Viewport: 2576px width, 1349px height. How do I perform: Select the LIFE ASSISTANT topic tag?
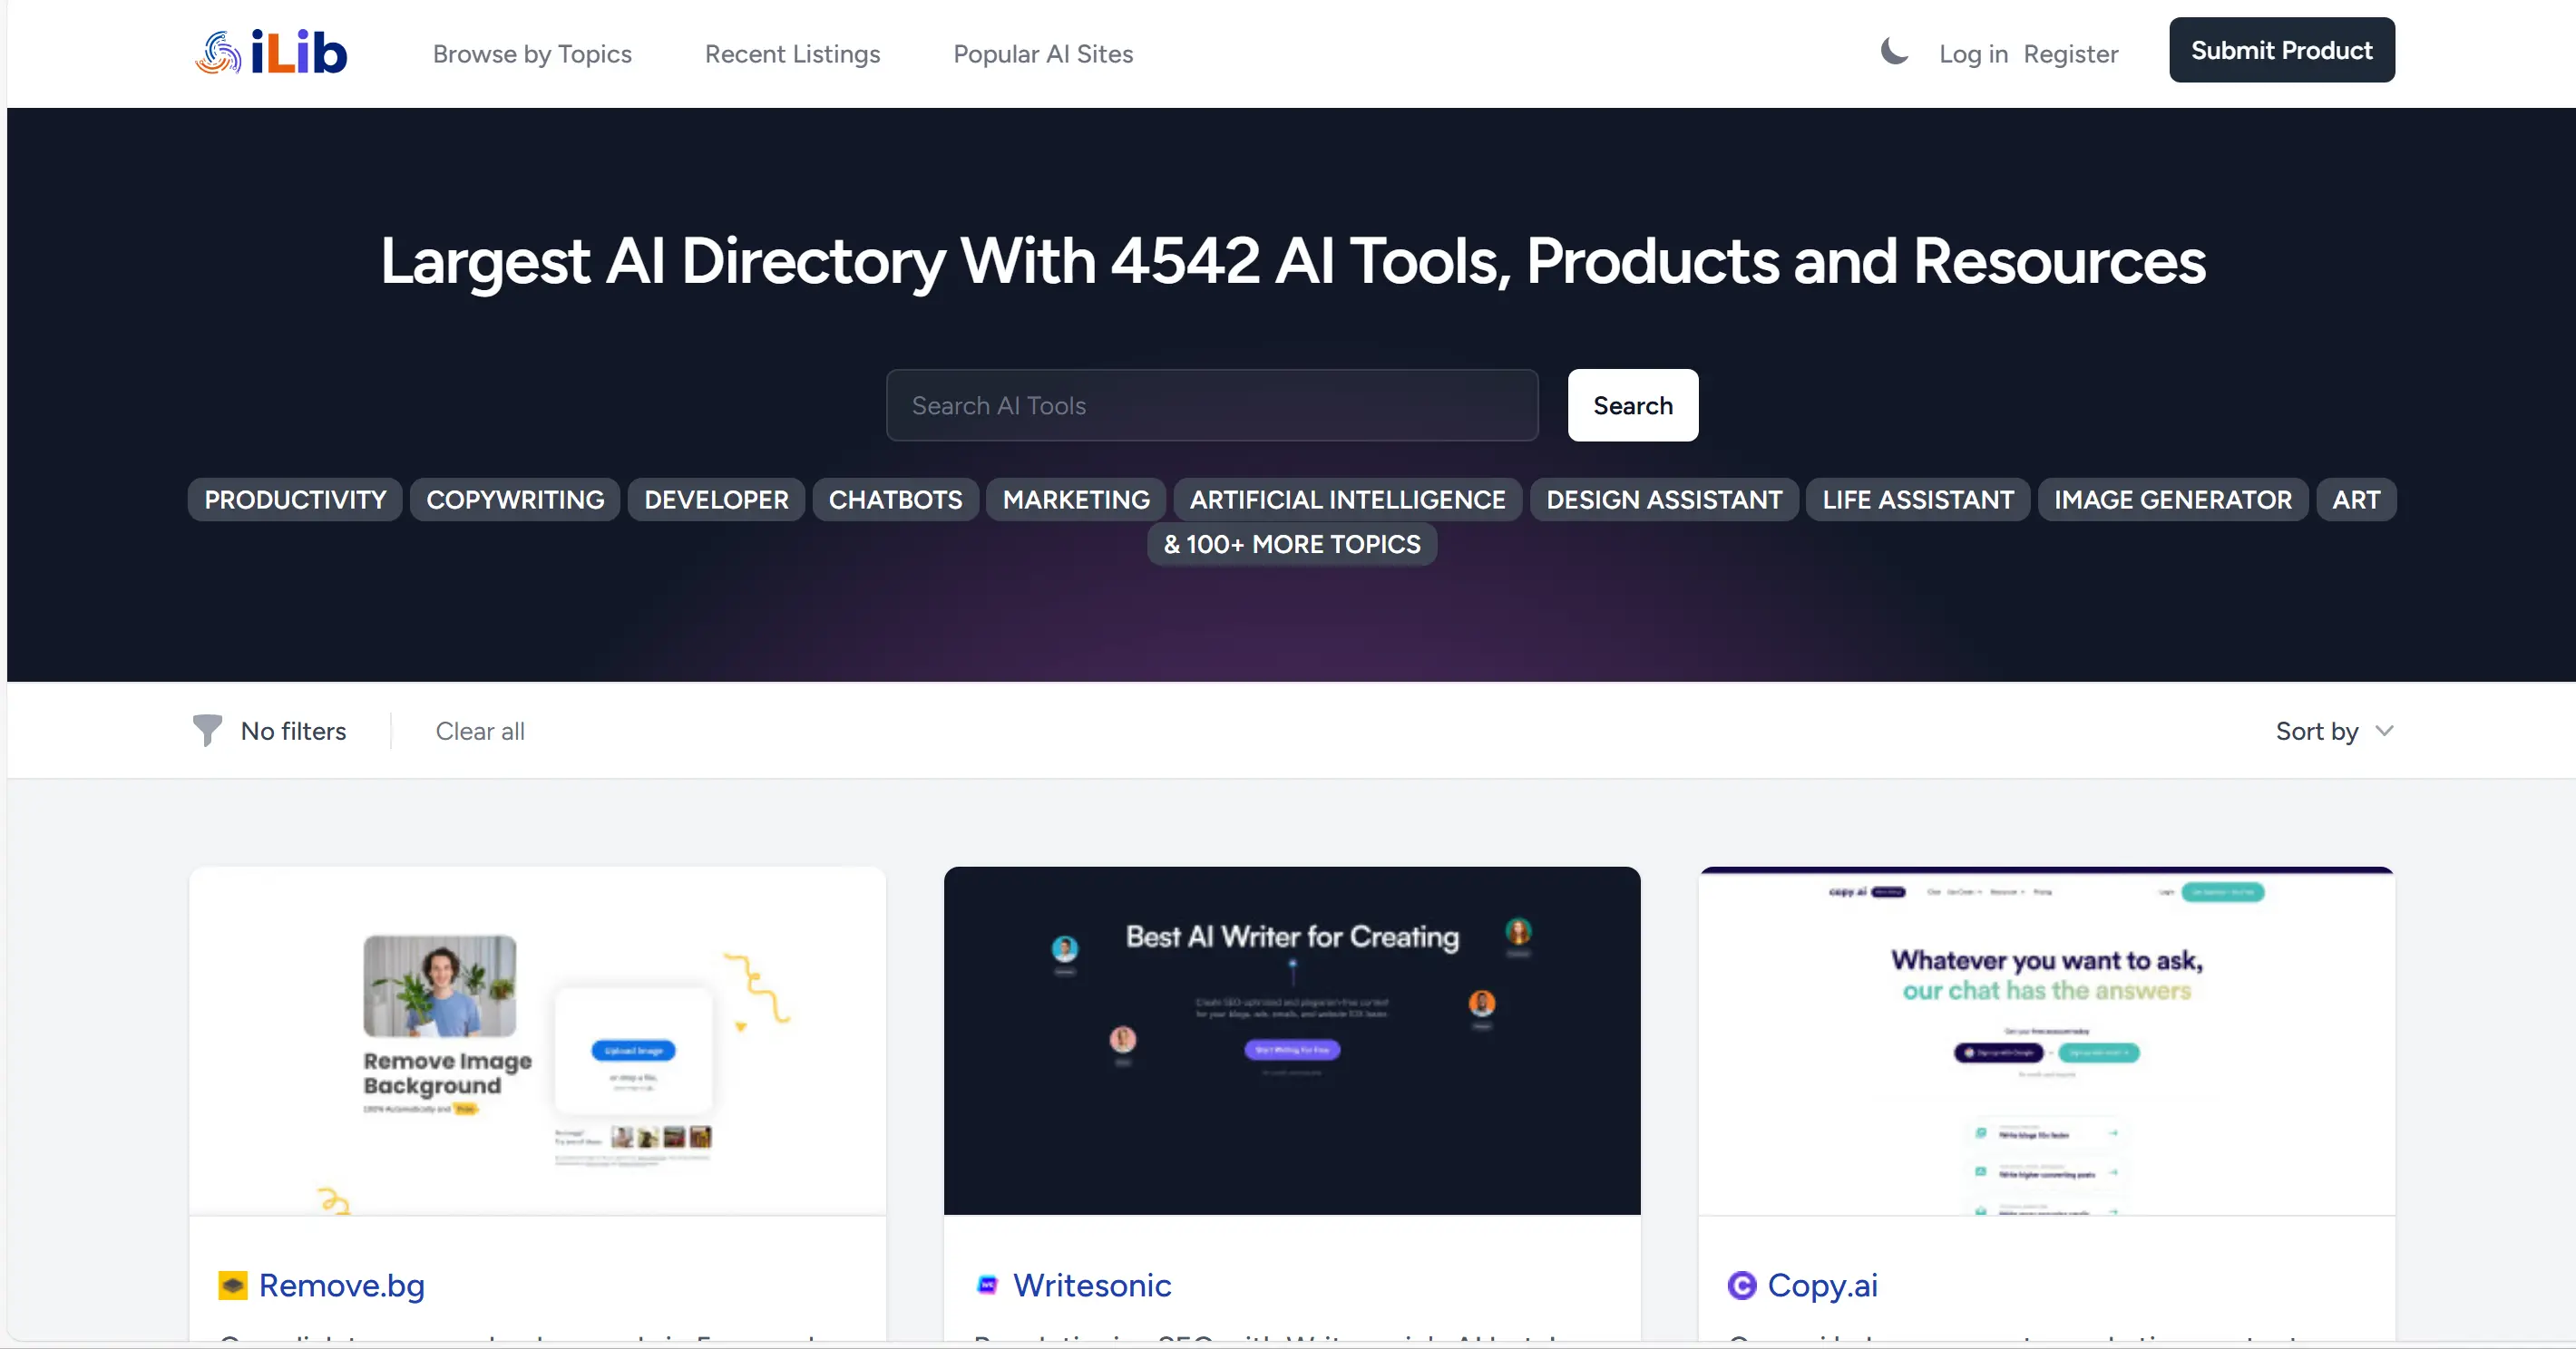coord(1918,500)
